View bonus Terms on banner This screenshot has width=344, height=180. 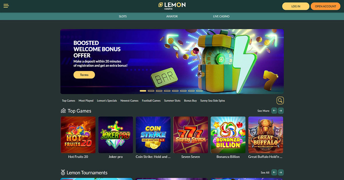[84, 75]
